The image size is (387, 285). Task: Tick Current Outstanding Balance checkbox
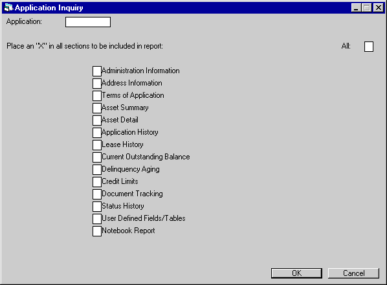[97, 157]
